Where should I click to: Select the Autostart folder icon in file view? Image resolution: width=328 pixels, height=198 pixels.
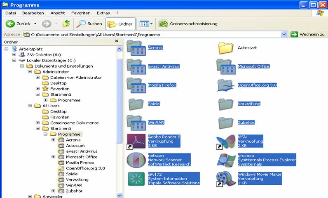(x=226, y=48)
